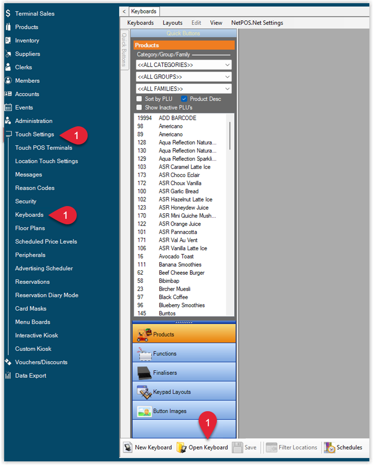Open the Functions panel section
The width and height of the screenshot is (373, 465).
[x=184, y=353]
